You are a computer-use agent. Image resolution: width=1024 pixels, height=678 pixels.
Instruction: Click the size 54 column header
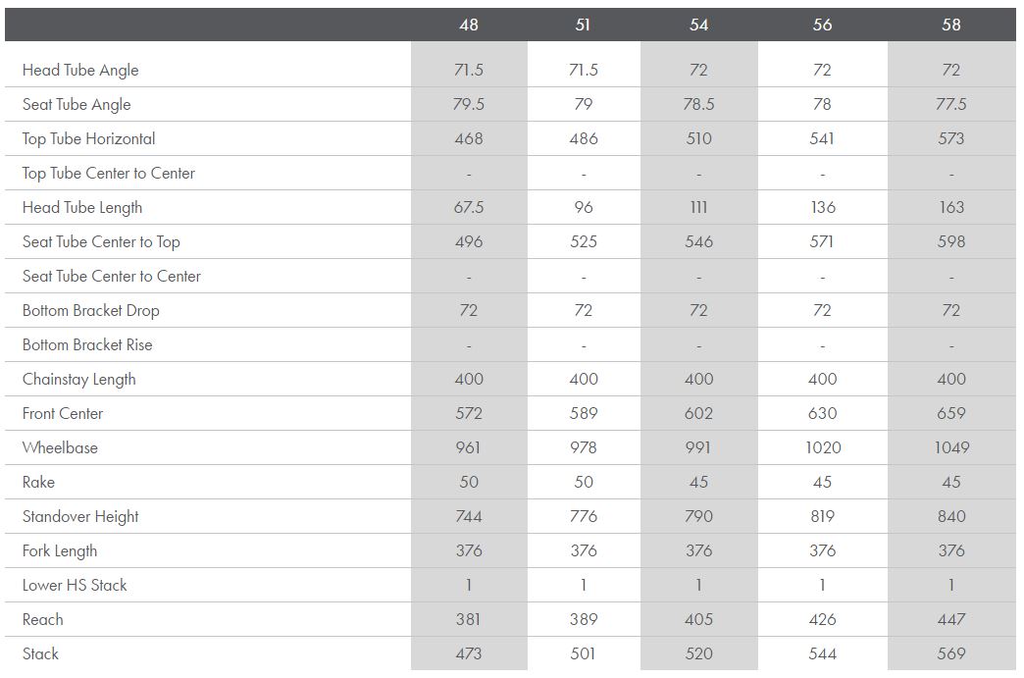[698, 25]
